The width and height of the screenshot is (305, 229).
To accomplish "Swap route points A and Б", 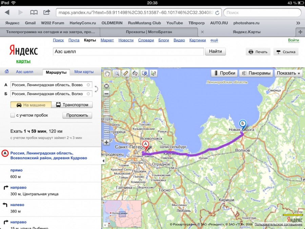I will pyautogui.click(x=96, y=89).
